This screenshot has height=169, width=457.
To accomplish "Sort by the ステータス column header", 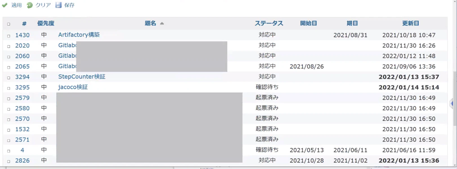I will click(x=269, y=23).
